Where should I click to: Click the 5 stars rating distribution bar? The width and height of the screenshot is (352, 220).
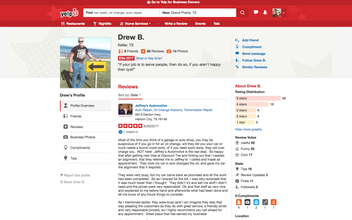(258, 98)
